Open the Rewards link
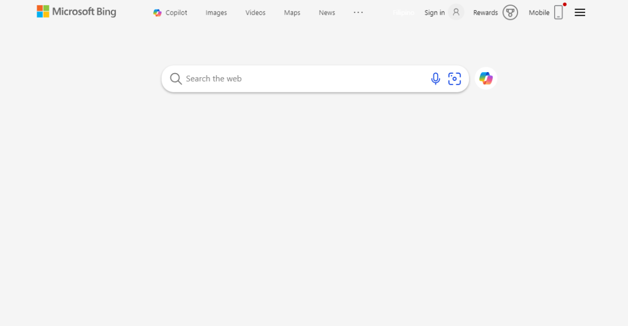The width and height of the screenshot is (628, 326). (485, 13)
